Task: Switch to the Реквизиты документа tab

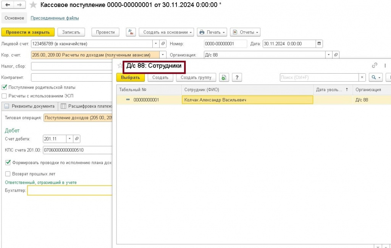Action: [x=30, y=106]
